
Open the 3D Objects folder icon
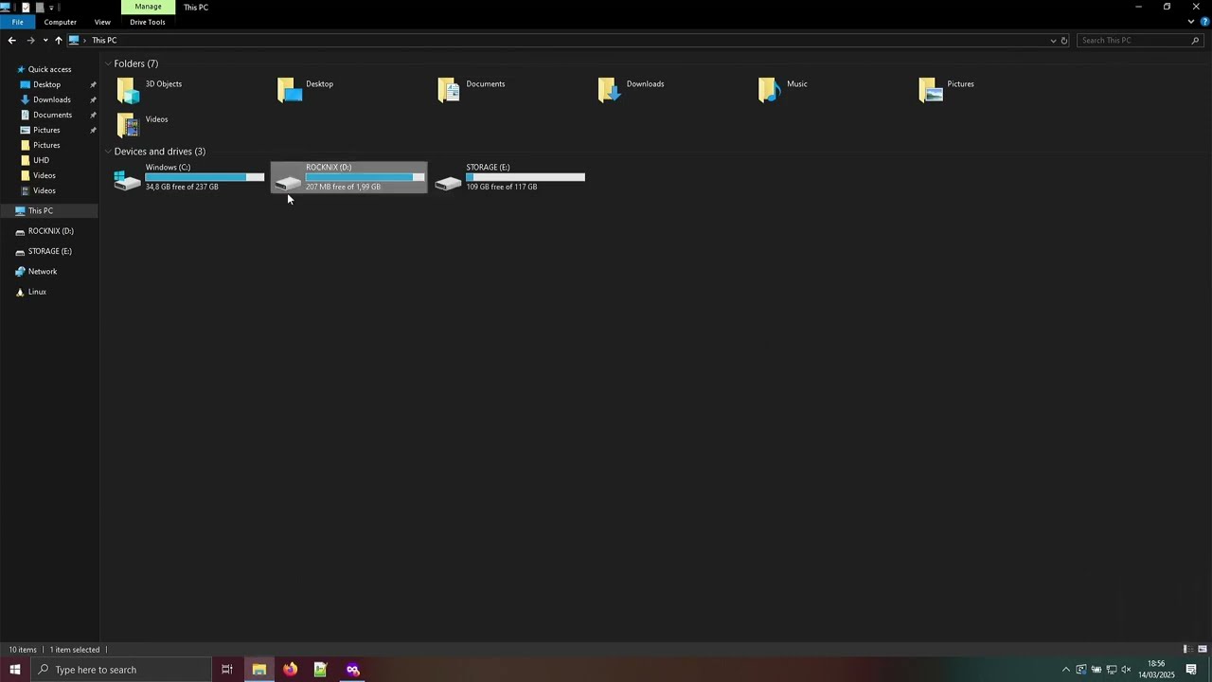tap(128, 90)
